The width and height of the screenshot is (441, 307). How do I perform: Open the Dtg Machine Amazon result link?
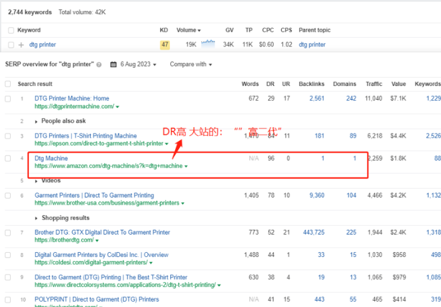coord(51,159)
